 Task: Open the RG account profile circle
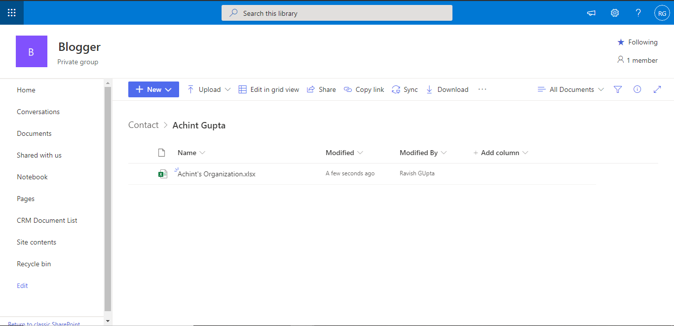662,13
